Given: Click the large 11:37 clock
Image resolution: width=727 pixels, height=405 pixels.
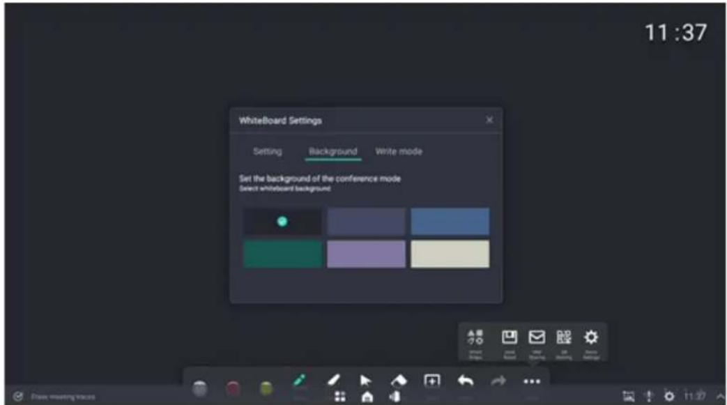Looking at the screenshot, I should pos(675,33).
